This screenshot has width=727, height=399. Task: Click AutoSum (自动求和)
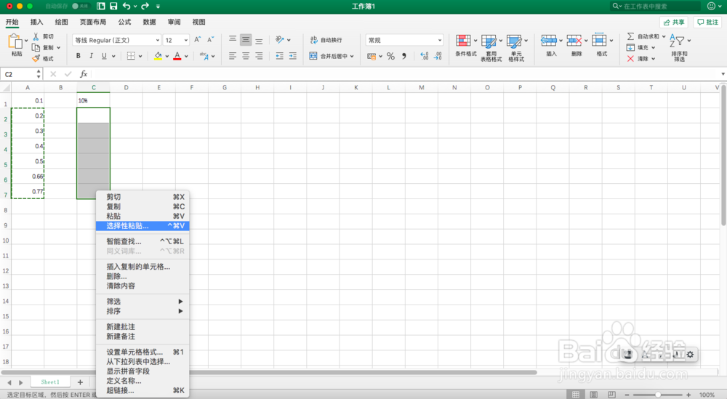click(x=643, y=36)
